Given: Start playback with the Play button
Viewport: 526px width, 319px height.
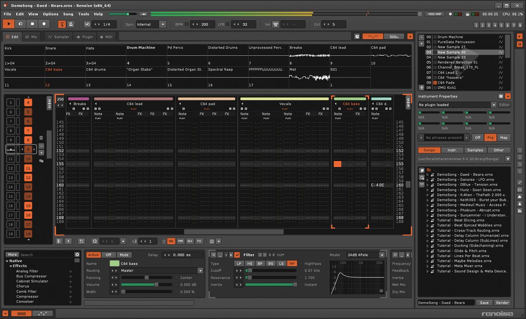Looking at the screenshot, I should (x=8, y=24).
